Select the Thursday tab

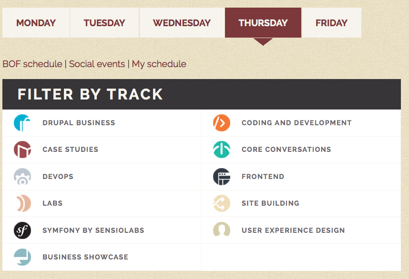point(263,23)
